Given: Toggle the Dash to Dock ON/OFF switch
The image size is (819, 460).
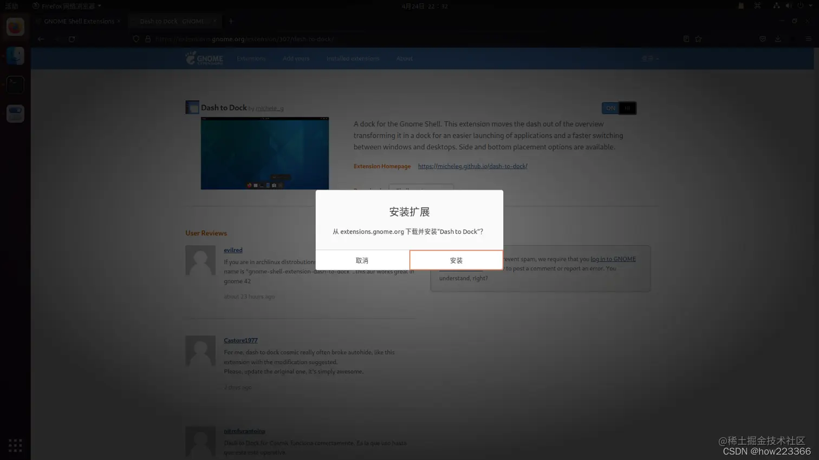Looking at the screenshot, I should [619, 108].
